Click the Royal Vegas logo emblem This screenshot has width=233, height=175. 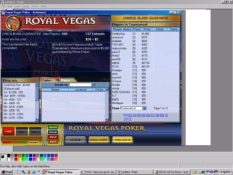[12, 22]
